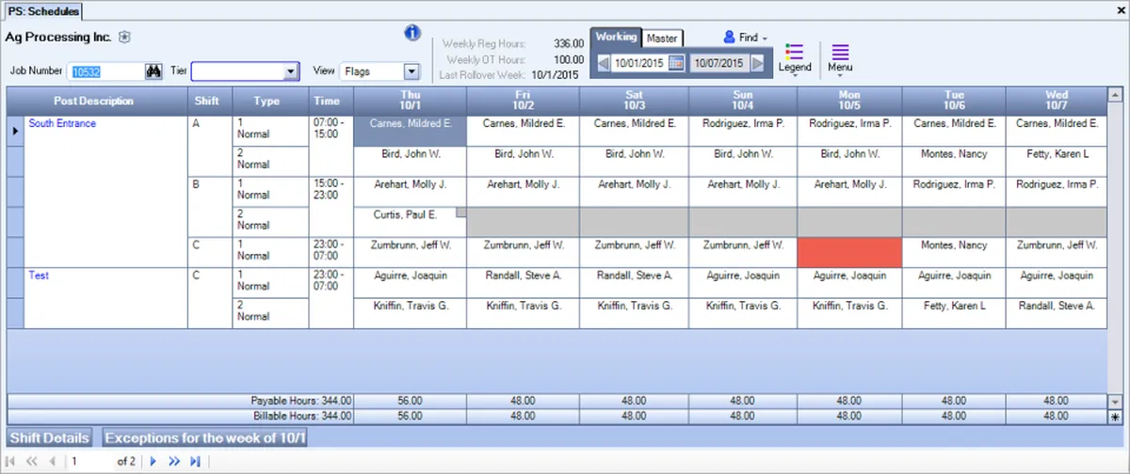The width and height of the screenshot is (1130, 474).
Task: Select the Working tab
Action: 616,37
